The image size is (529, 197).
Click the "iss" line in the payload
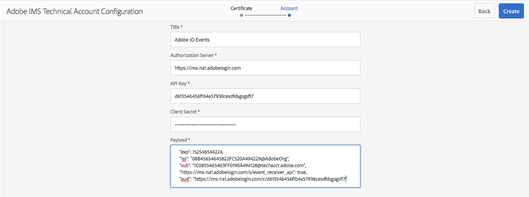pos(234,159)
